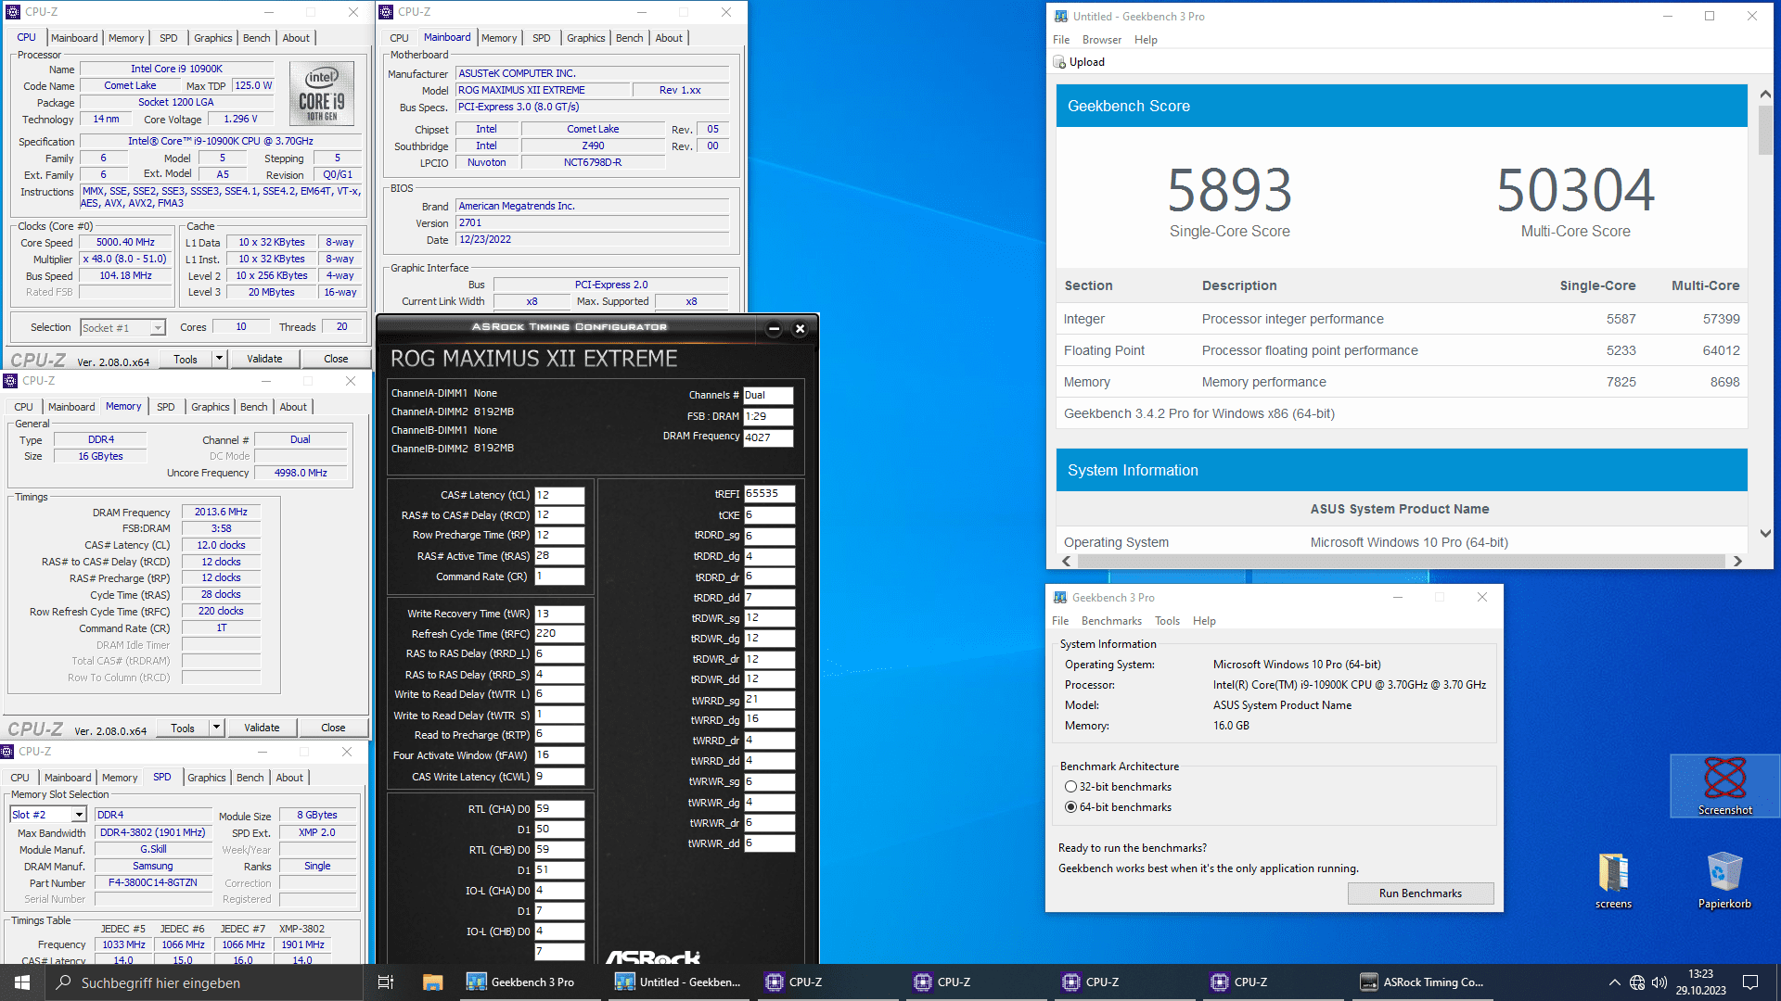
Task: Open the Bench tab in Mainboard CPU-Z window
Action: coord(629,38)
